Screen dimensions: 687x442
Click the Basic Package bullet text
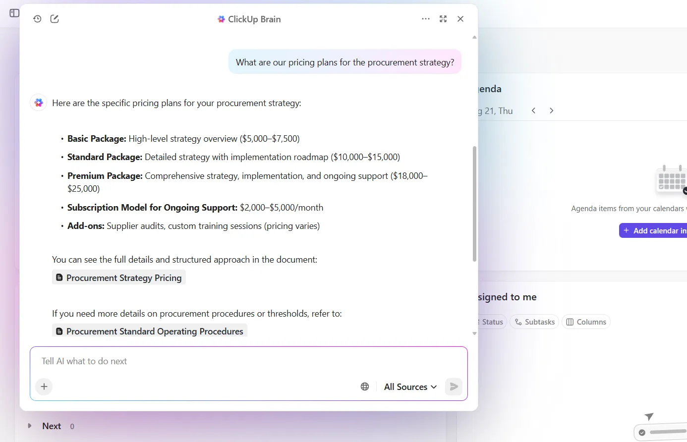pos(183,139)
